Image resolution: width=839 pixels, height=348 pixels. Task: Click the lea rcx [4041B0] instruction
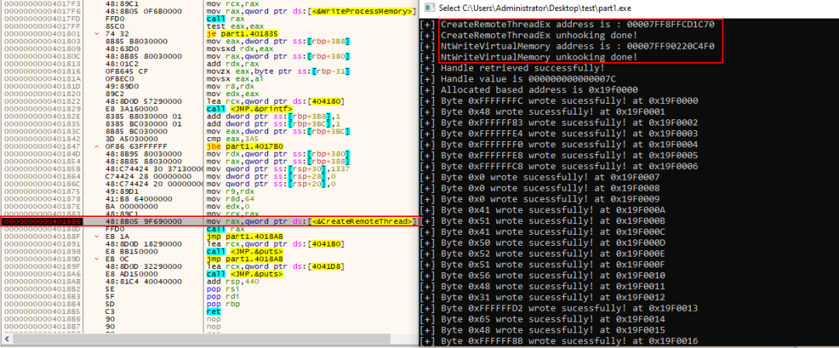point(274,243)
